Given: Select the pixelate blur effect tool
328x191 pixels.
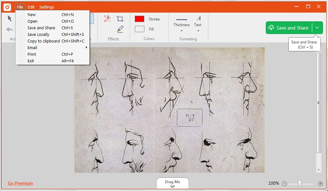Looking at the screenshot, I should point(108,19).
